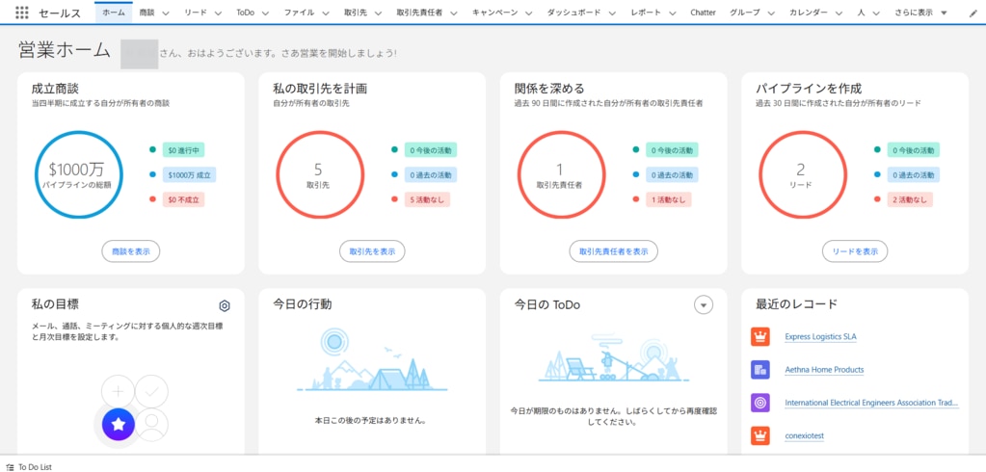This screenshot has width=986, height=472.
Task: Click the $1000万 pipeline donut chart
Action: click(79, 174)
